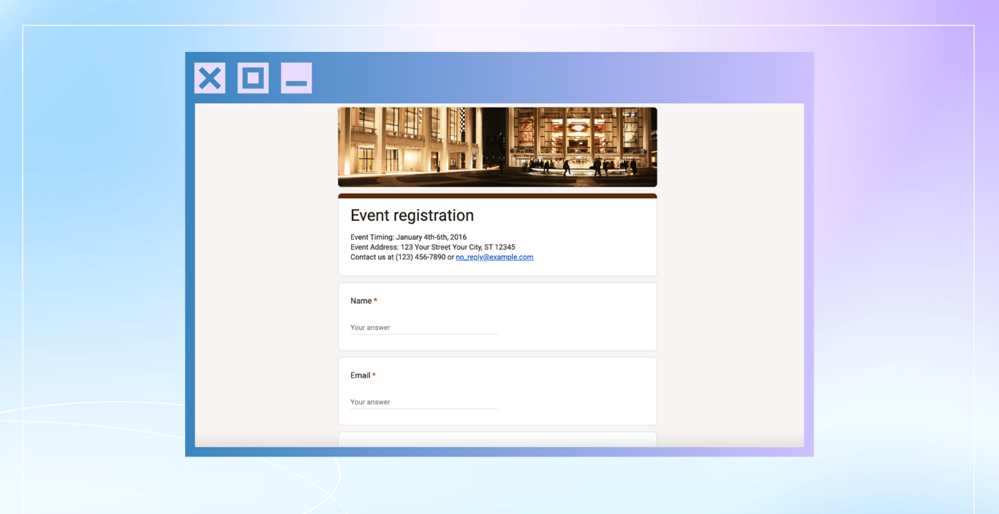Click the Name question label
999x514 pixels.
(361, 301)
